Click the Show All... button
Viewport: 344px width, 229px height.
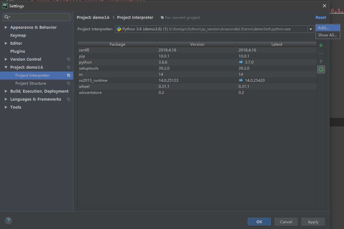327,35
